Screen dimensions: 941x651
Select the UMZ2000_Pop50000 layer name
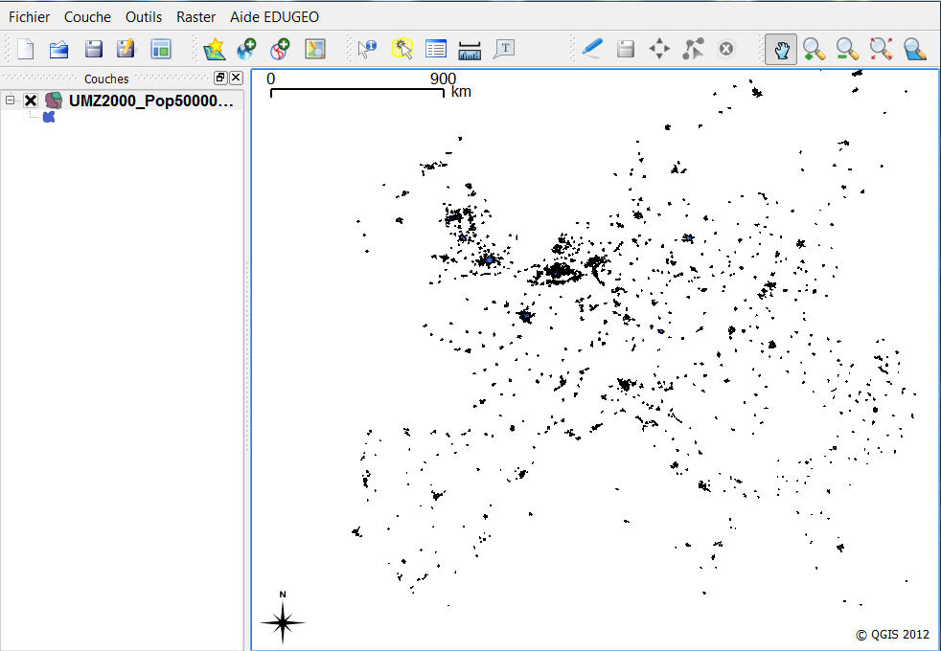pyautogui.click(x=150, y=101)
